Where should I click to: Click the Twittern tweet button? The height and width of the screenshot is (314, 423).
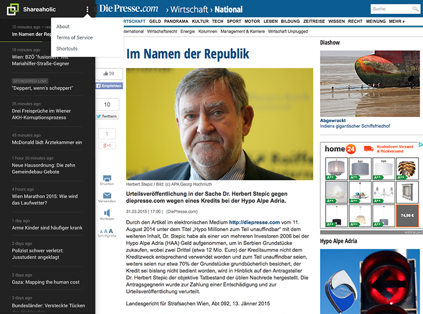pos(107,116)
